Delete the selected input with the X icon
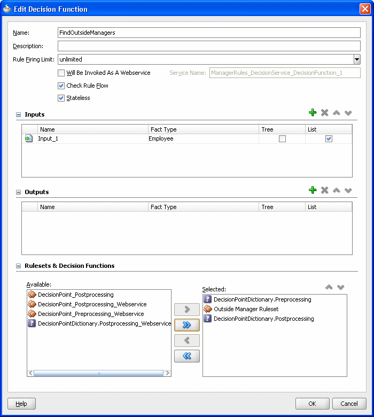 (324, 113)
